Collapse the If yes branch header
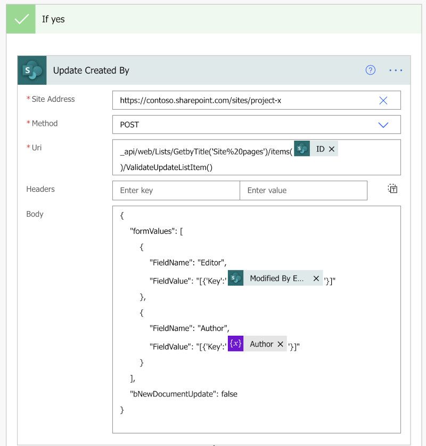 (x=214, y=19)
